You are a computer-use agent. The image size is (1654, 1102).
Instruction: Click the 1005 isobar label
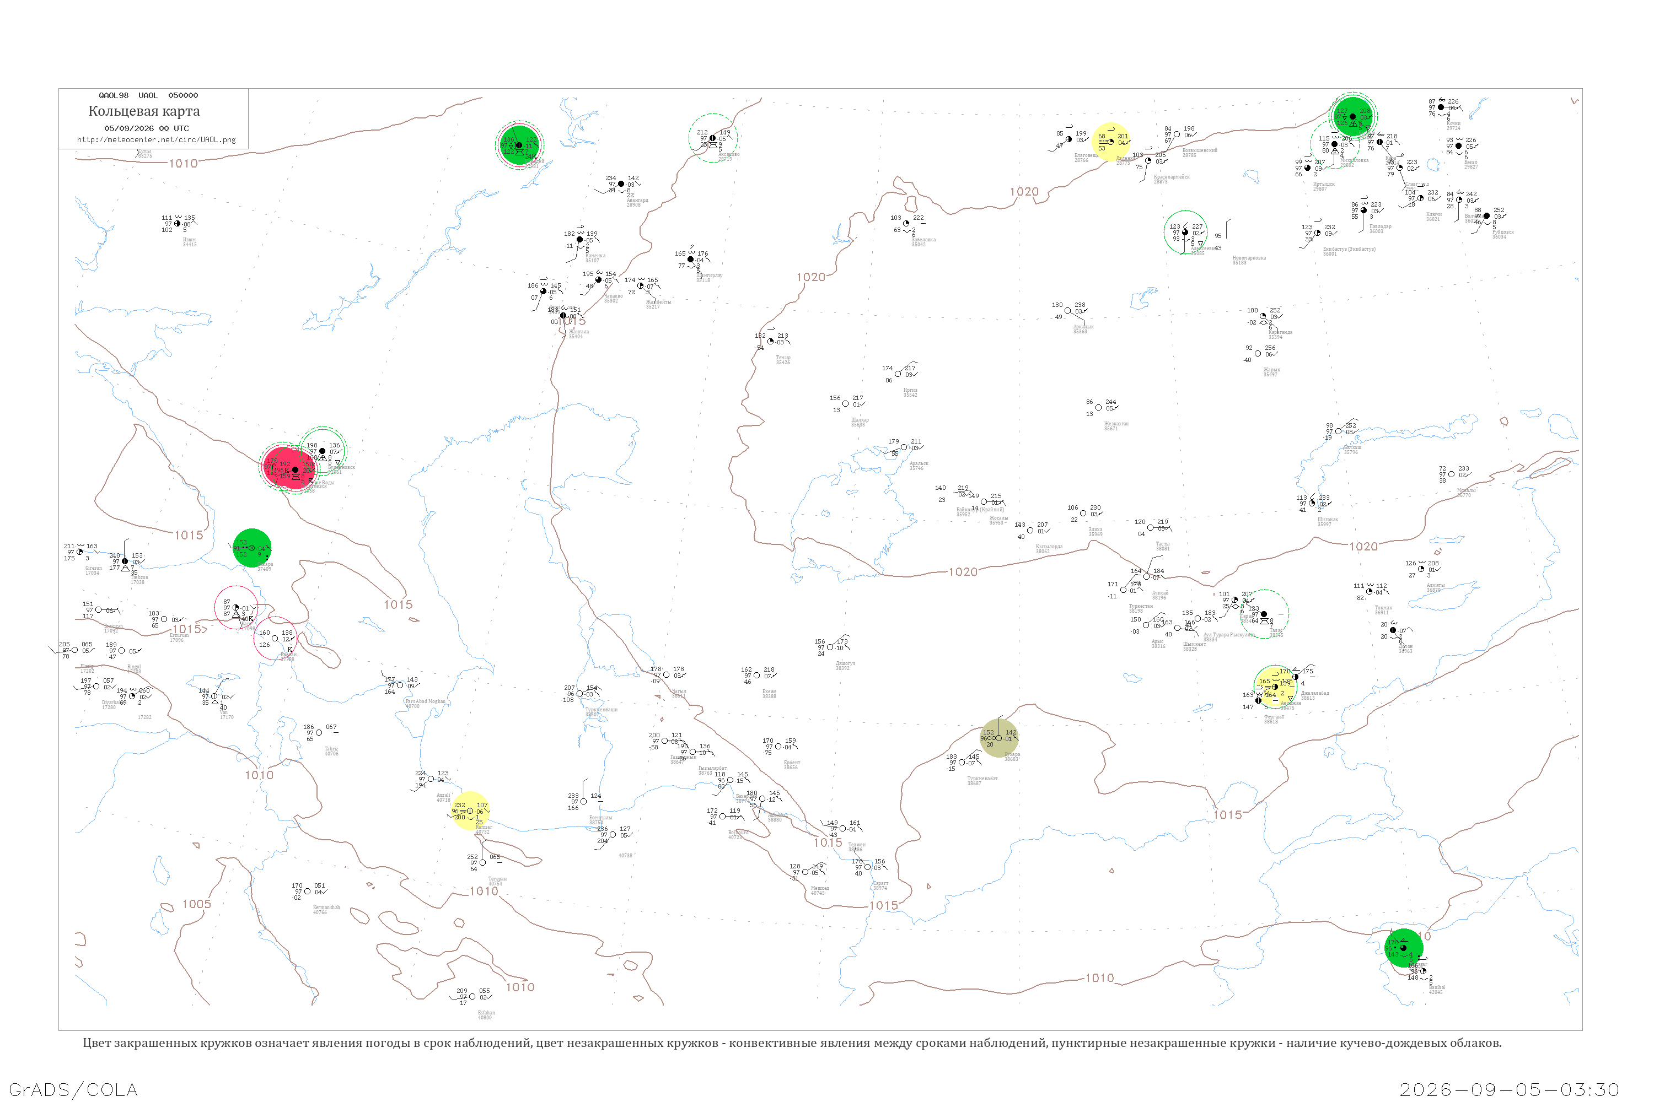[x=196, y=905]
